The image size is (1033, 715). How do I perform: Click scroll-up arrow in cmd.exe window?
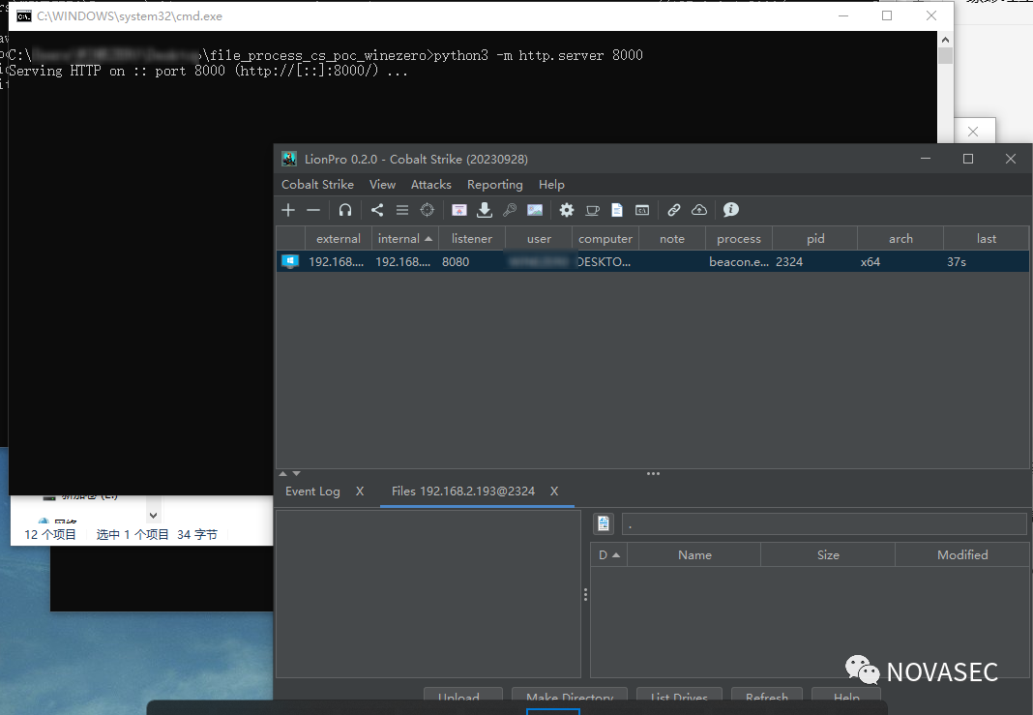click(x=945, y=40)
